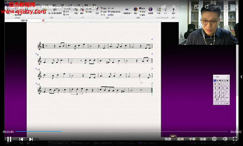Select the flat accidental in keypad
The image size is (243, 146).
[x=223, y=88]
